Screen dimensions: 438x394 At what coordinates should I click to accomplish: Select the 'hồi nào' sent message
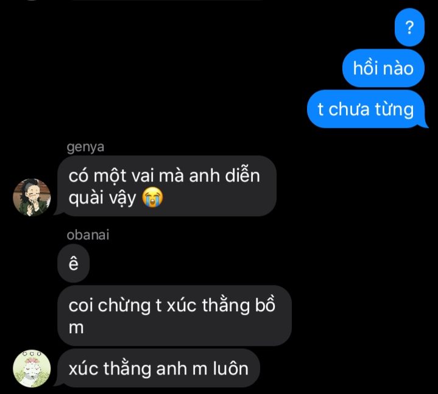point(383,68)
